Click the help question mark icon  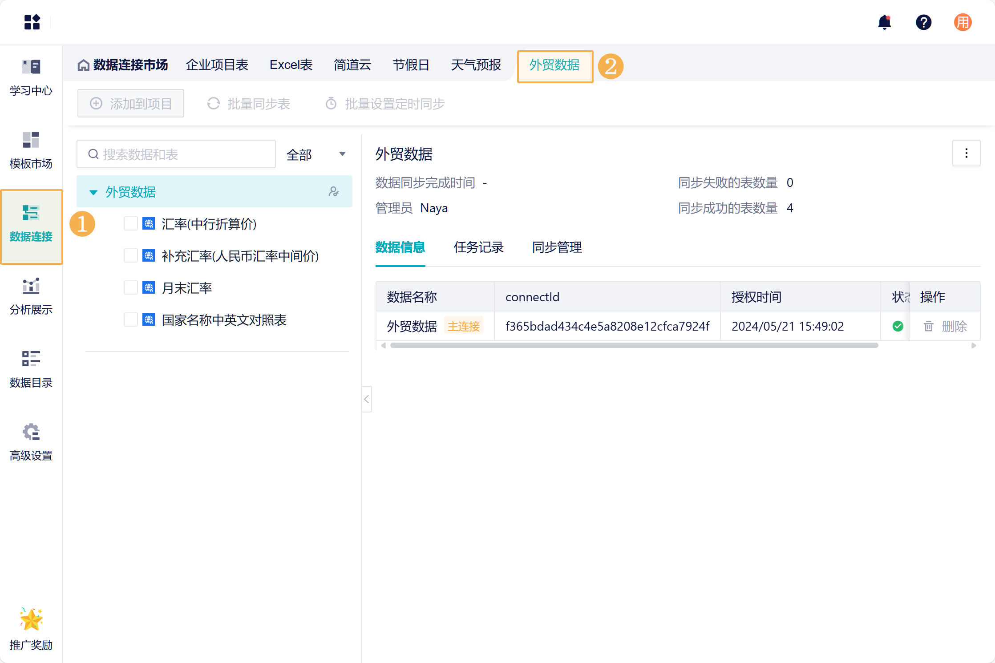923,22
